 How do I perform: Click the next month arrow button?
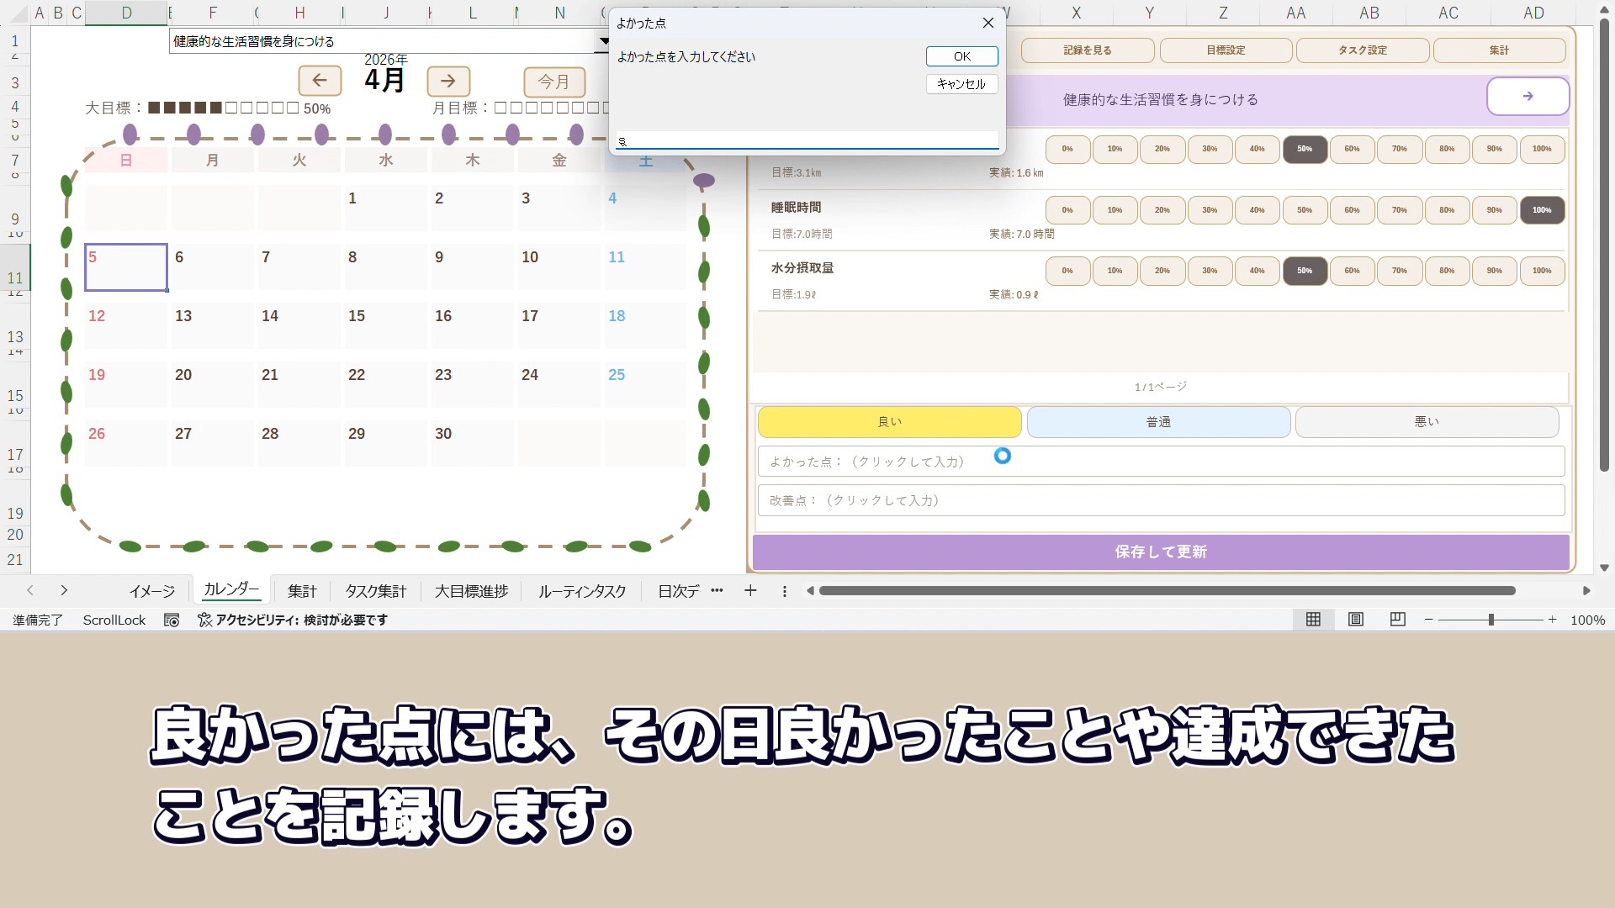(448, 81)
